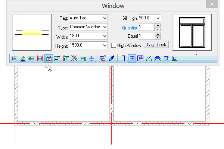Screen dimensions: 224x149
Task: Open the Height dropdown
Action: (x=105, y=45)
